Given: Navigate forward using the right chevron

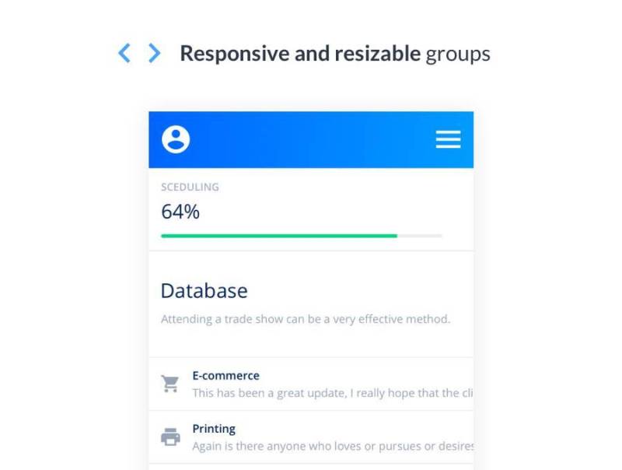Looking at the screenshot, I should (153, 52).
